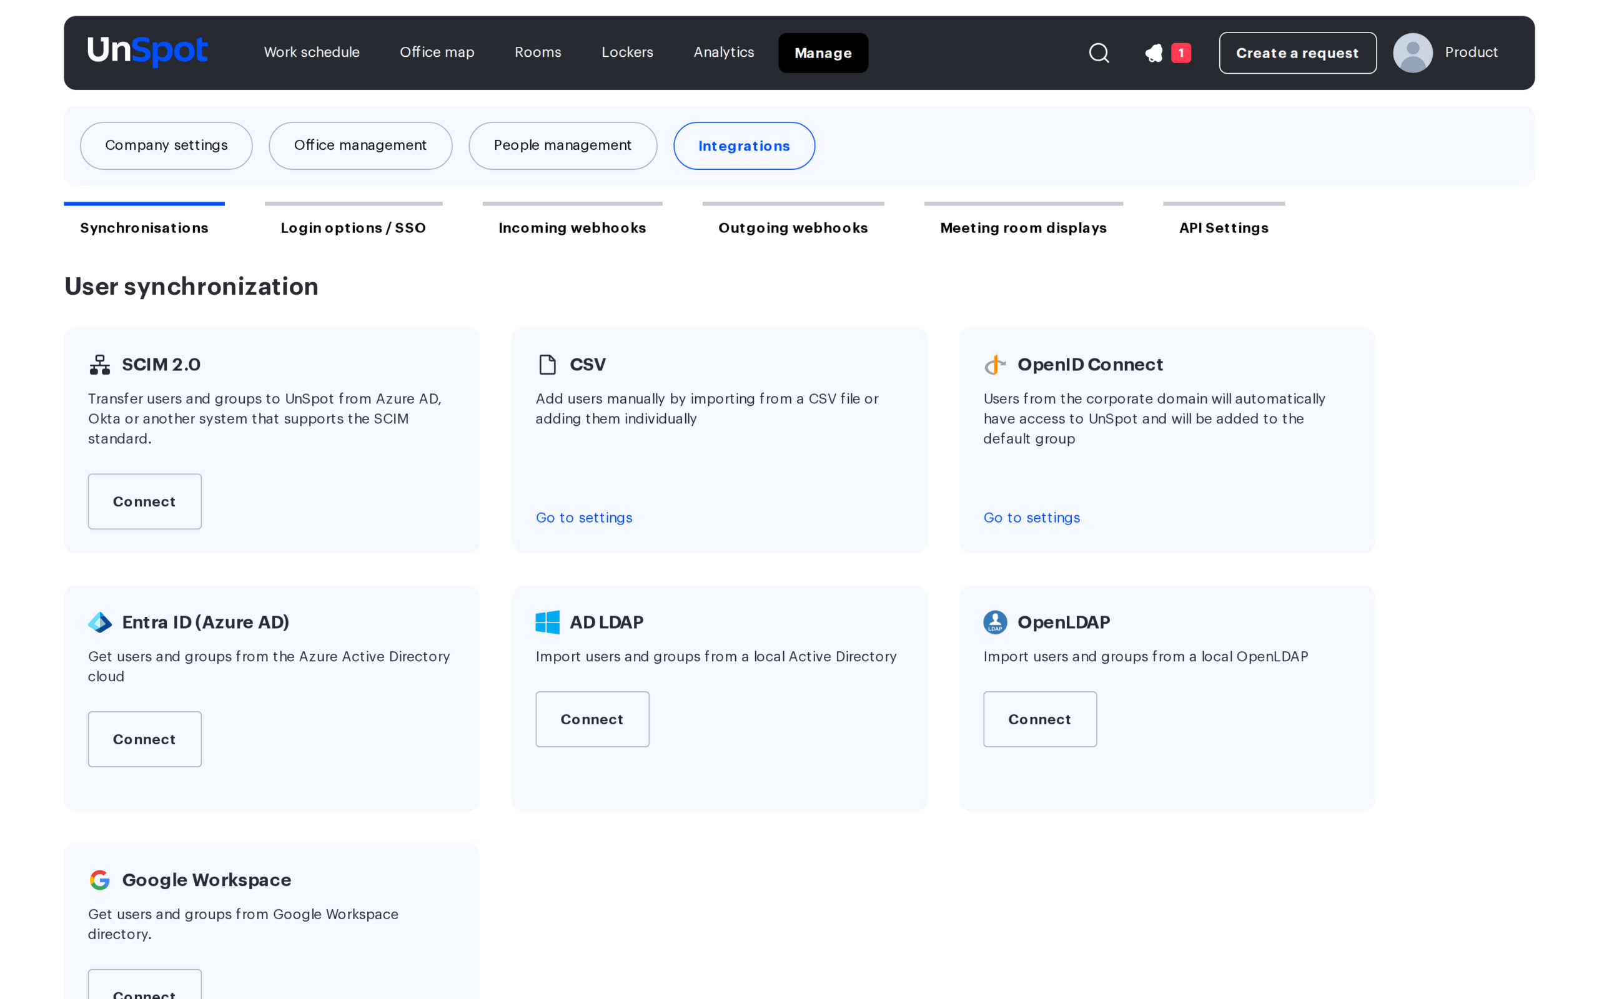The width and height of the screenshot is (1599, 999).
Task: Open the user avatar profile picture
Action: (1413, 53)
